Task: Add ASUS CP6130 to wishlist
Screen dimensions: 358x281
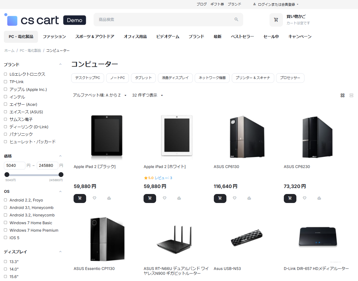Action: pyautogui.click(x=234, y=198)
